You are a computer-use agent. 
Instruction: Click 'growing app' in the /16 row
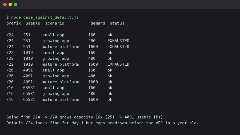(x=56, y=94)
